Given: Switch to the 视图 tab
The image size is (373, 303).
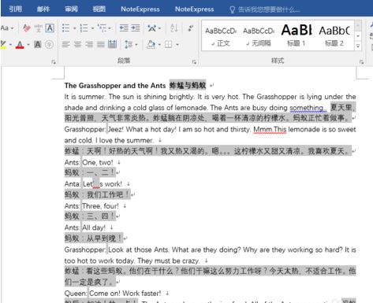Looking at the screenshot, I should pyautogui.click(x=99, y=9).
